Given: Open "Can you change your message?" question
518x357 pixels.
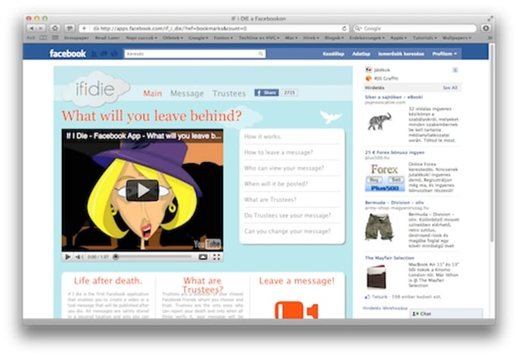Looking at the screenshot, I should [x=287, y=231].
